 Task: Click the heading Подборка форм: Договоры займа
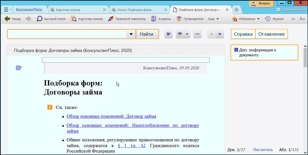pyautogui.click(x=73, y=87)
